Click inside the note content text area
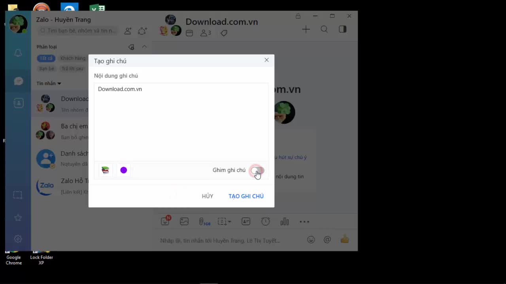Viewport: 506px width, 284px height. [x=181, y=122]
